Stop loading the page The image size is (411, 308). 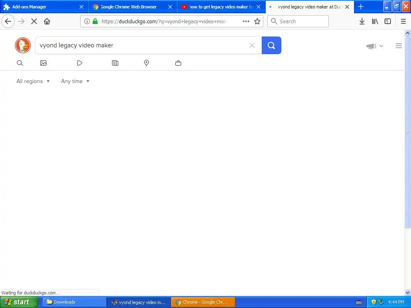tap(34, 21)
